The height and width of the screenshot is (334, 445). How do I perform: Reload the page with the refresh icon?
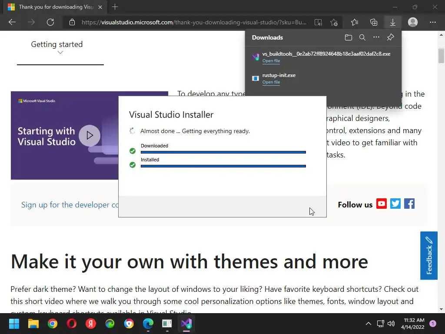[50, 22]
